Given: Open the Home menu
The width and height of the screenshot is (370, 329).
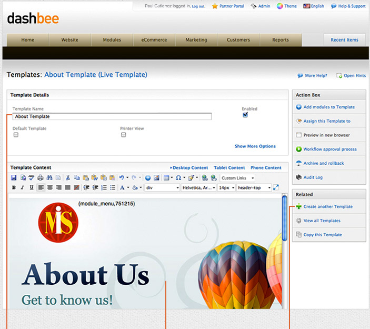Looking at the screenshot, I should 28,40.
